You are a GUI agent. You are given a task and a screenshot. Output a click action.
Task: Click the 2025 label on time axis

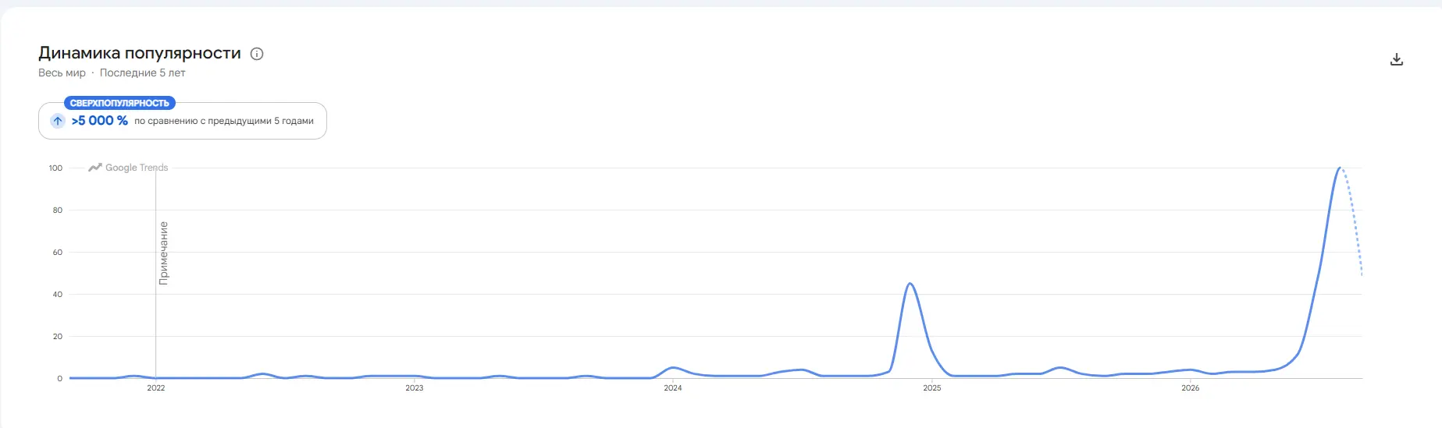click(x=932, y=387)
